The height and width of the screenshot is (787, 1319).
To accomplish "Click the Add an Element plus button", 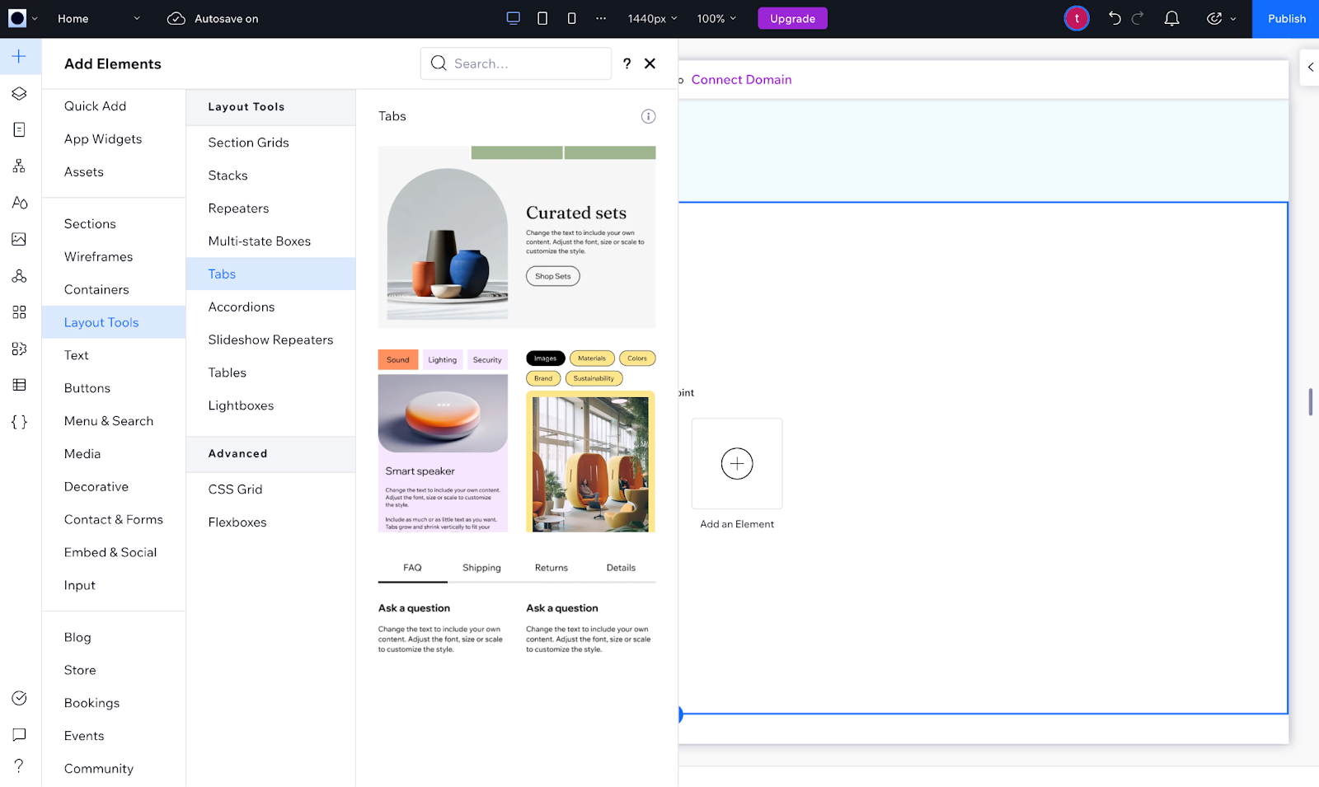I will point(737,463).
